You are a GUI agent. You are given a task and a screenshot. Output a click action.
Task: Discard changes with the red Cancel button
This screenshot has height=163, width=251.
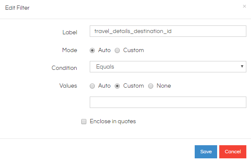(233, 152)
